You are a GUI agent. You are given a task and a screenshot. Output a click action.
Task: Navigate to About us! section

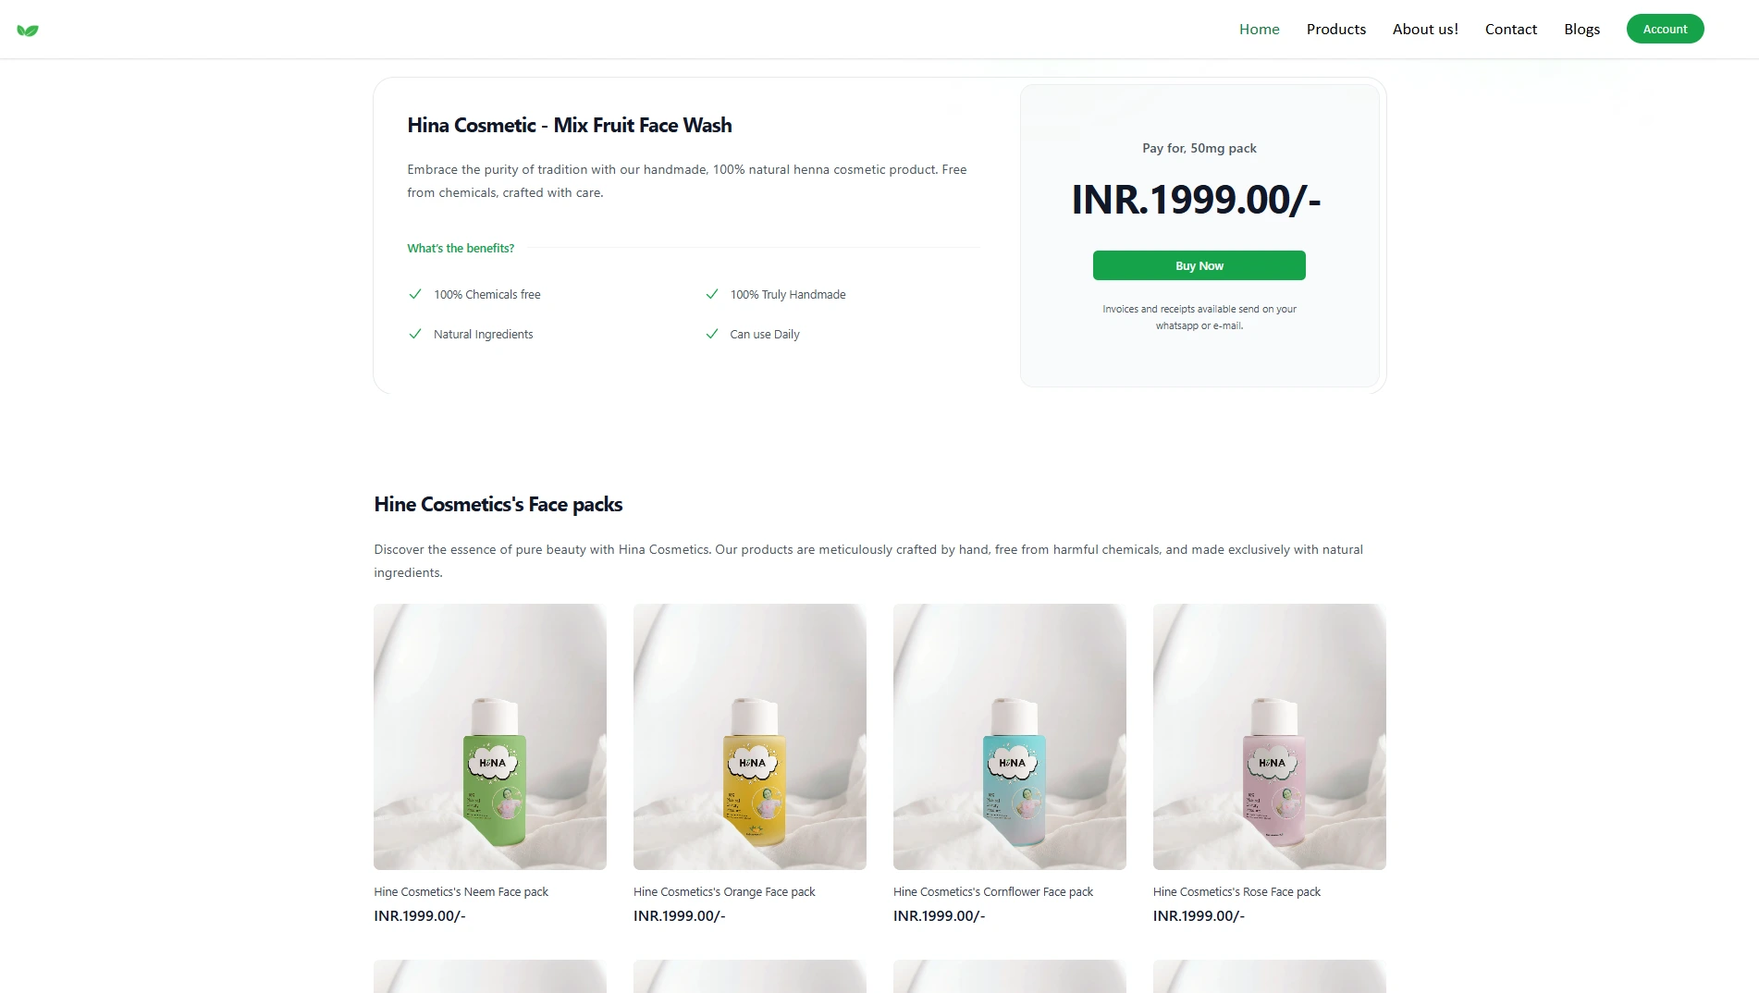[x=1425, y=29]
